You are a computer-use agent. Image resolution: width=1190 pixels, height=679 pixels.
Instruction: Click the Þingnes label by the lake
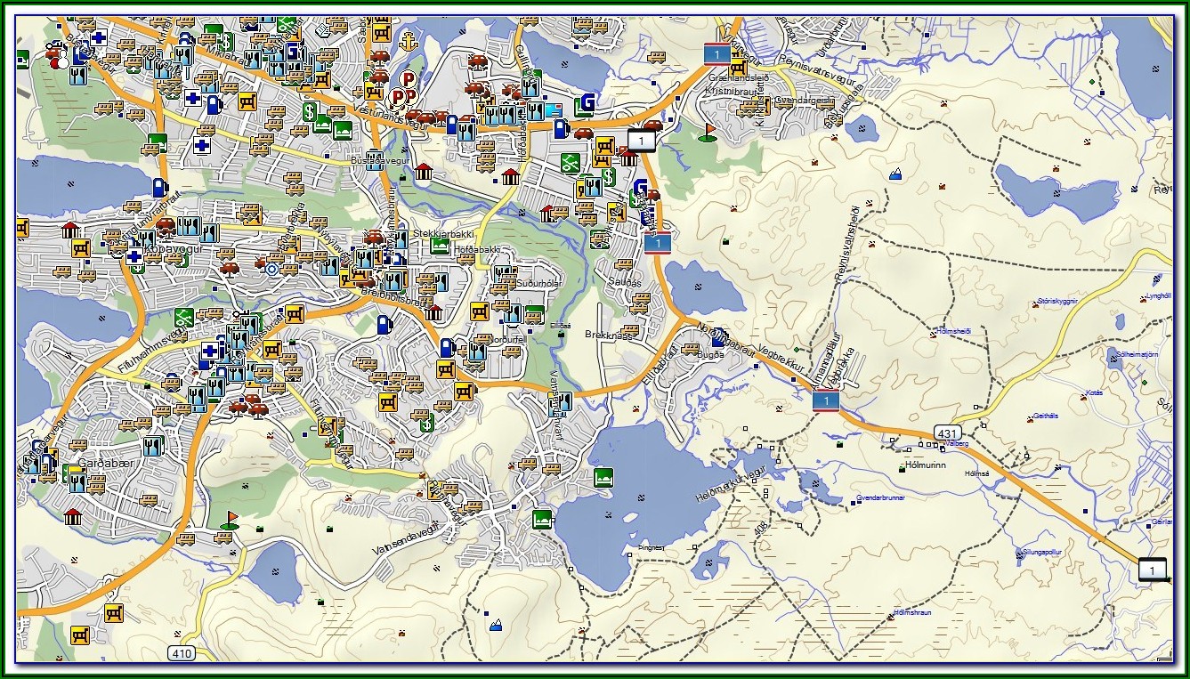[x=651, y=547]
